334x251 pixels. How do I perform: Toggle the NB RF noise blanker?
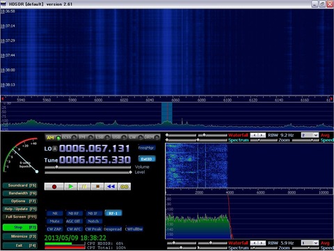[74, 213]
